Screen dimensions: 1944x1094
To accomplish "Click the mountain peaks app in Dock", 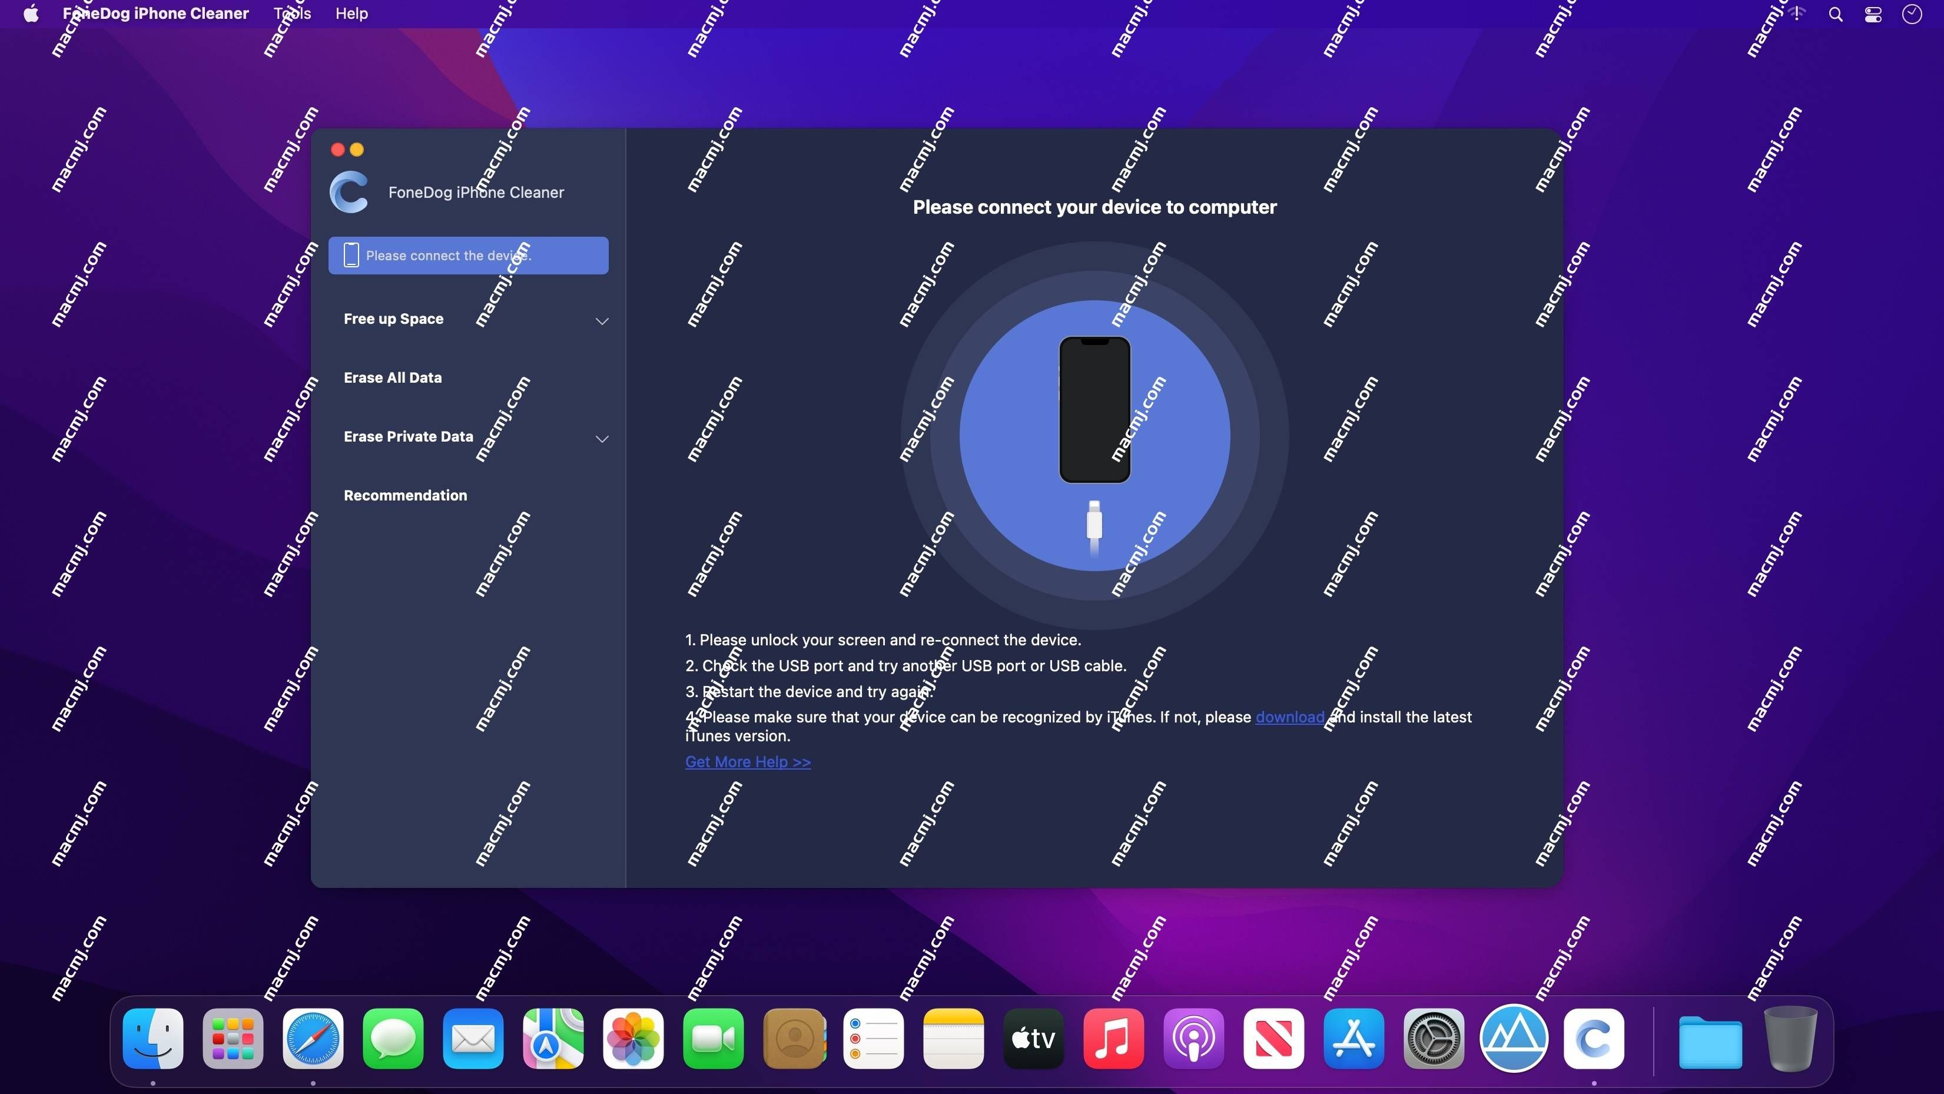I will point(1513,1039).
